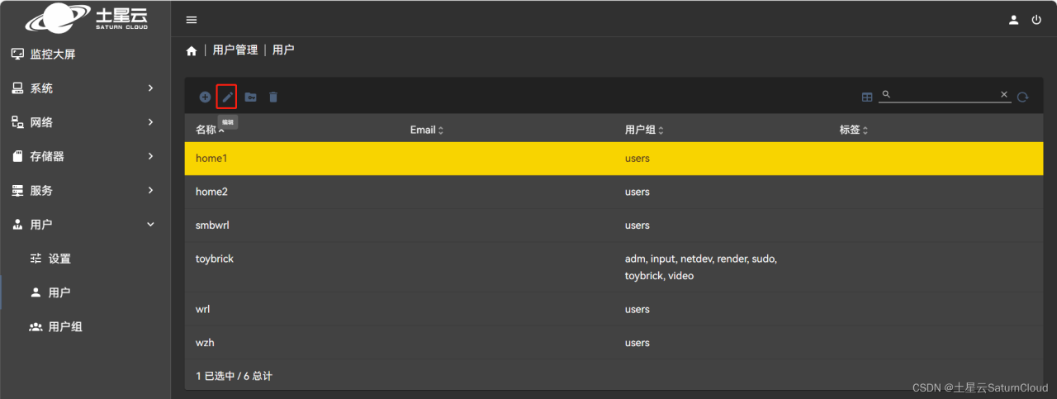
Task: Click the delete trash icon
Action: tap(273, 97)
